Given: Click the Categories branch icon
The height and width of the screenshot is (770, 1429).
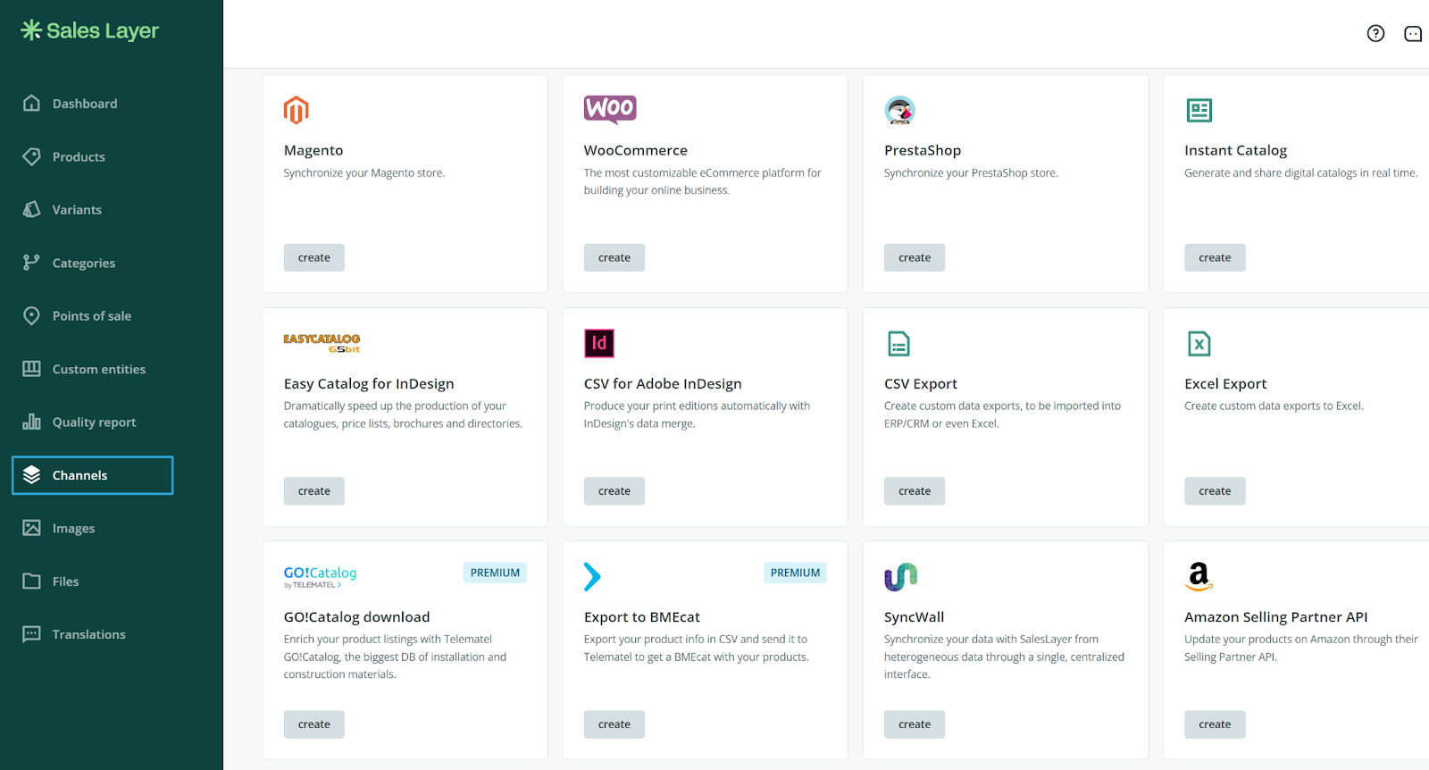Looking at the screenshot, I should [x=31, y=263].
